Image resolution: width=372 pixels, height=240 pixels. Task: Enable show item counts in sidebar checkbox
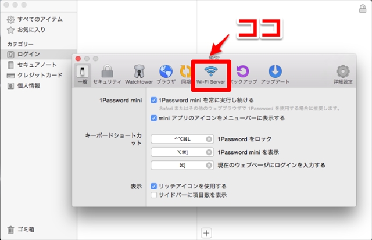153,195
